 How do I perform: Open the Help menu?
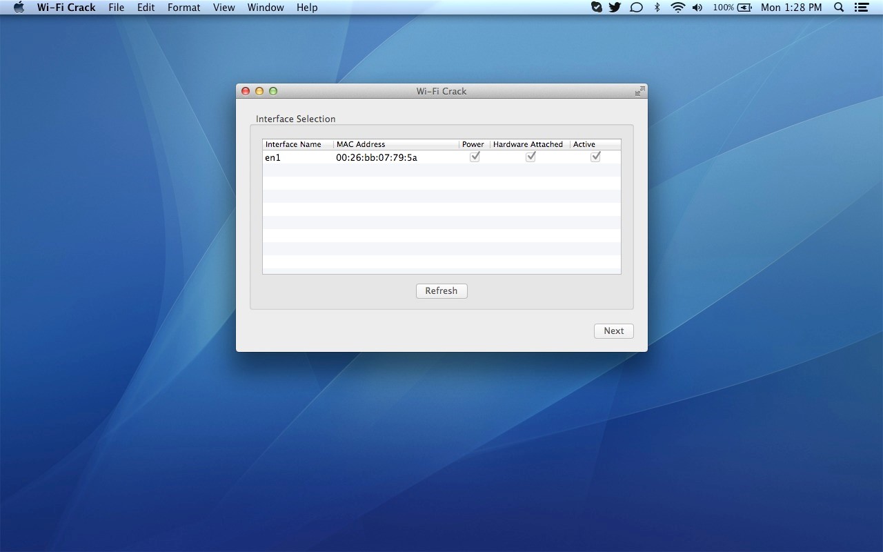click(307, 8)
